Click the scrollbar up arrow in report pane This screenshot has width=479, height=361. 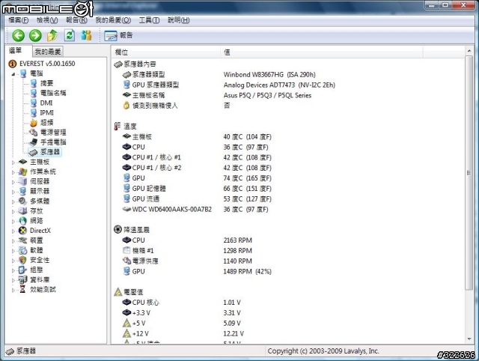click(469, 50)
